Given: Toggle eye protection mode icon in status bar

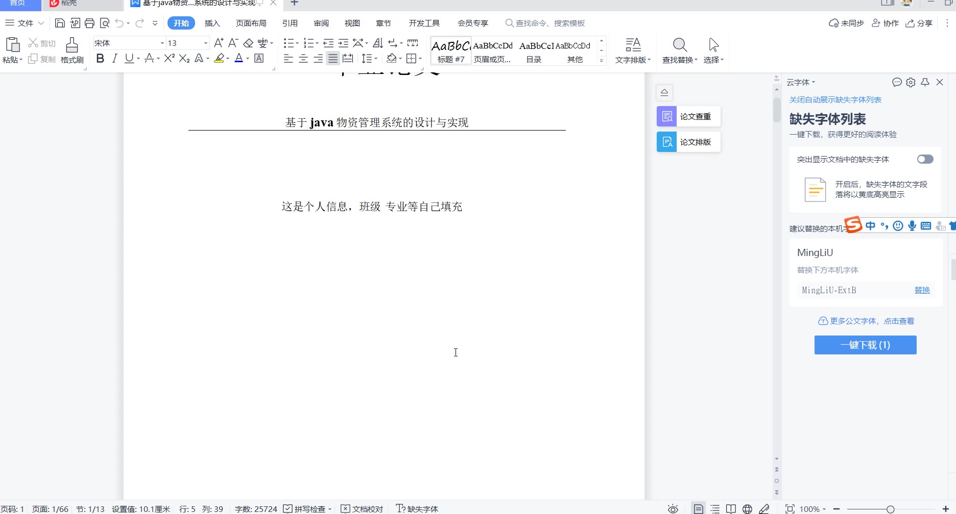Looking at the screenshot, I should (673, 509).
